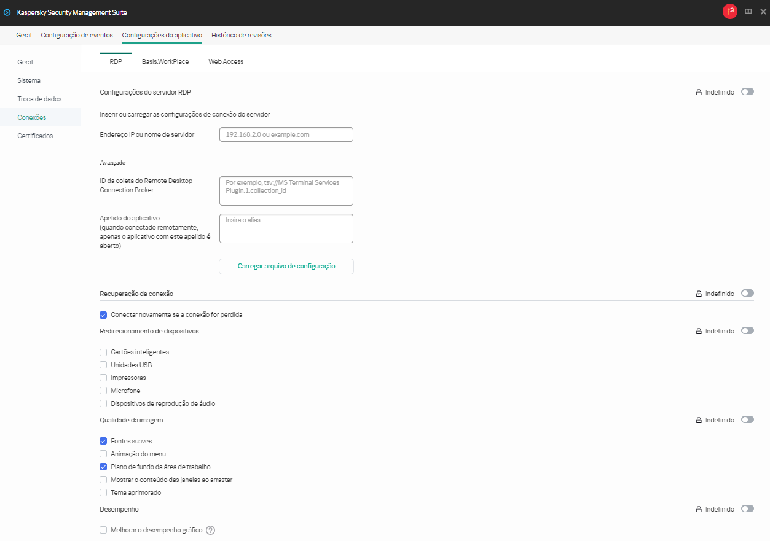Open the help icon near Melhorar o desempenho gráfico
The width and height of the screenshot is (770, 541).
click(x=210, y=530)
